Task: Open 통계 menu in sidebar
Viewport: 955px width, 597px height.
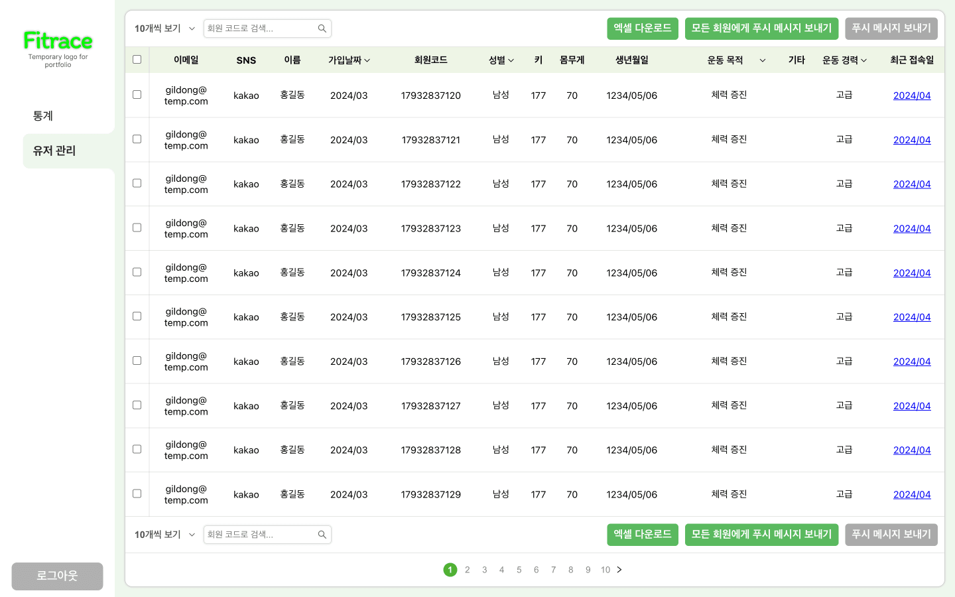Action: [x=43, y=116]
